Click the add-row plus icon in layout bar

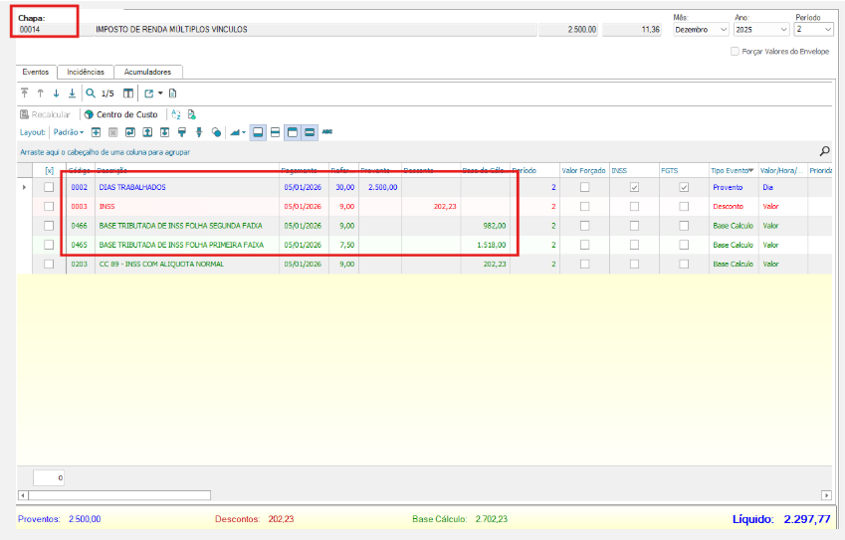(96, 132)
